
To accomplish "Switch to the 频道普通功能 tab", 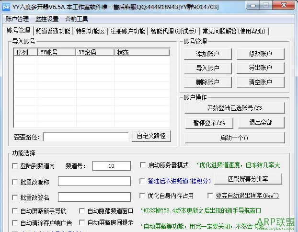I will tap(53, 31).
